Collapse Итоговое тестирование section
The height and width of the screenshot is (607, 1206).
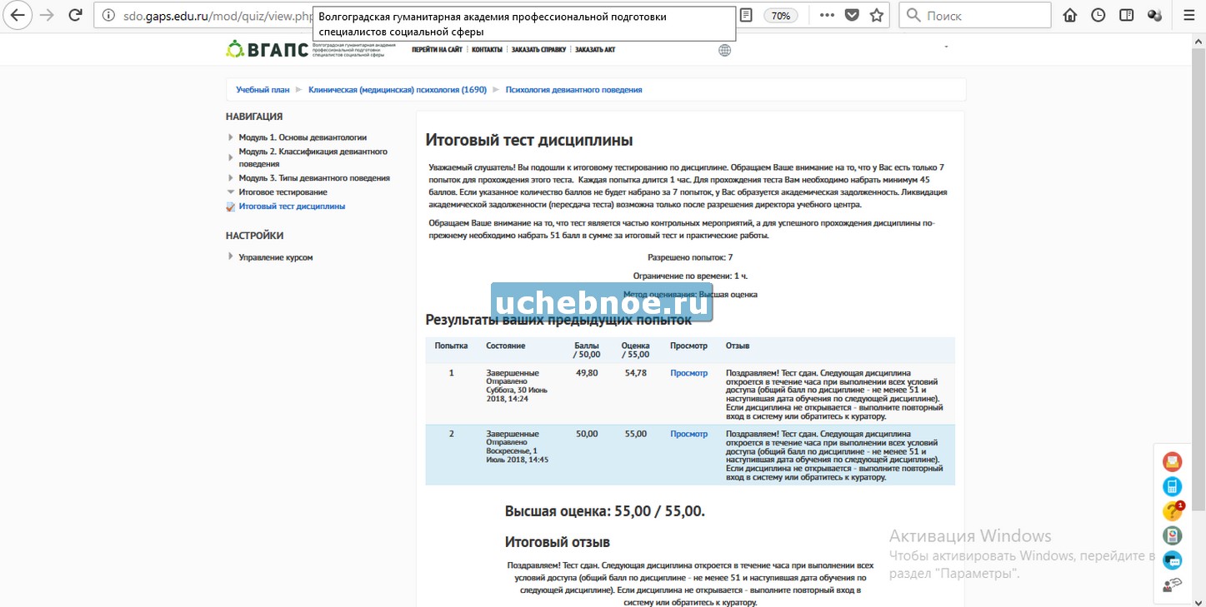231,192
